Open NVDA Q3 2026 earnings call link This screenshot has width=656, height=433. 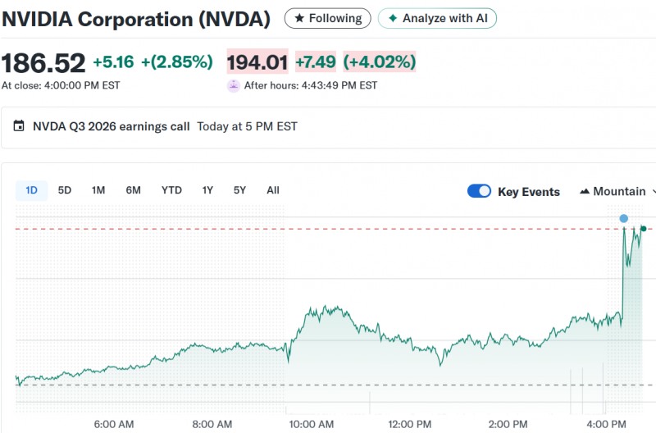coord(111,126)
